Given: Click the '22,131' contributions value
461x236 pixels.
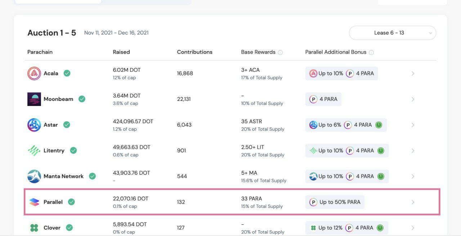Looking at the screenshot, I should click(184, 99).
